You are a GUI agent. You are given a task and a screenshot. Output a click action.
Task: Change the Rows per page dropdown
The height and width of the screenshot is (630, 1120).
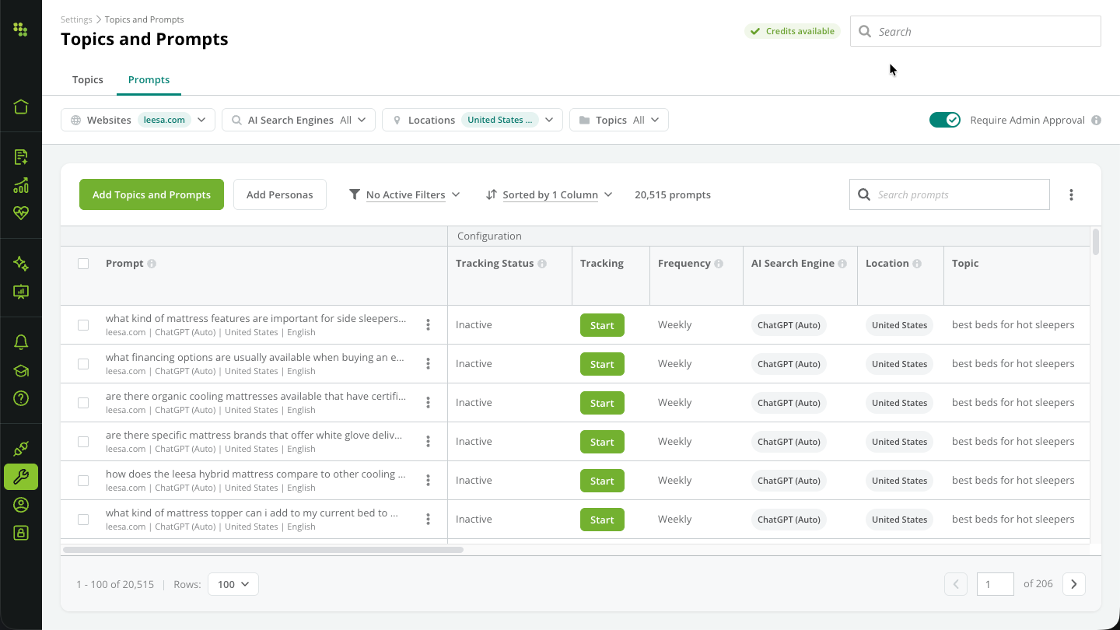pos(233,584)
